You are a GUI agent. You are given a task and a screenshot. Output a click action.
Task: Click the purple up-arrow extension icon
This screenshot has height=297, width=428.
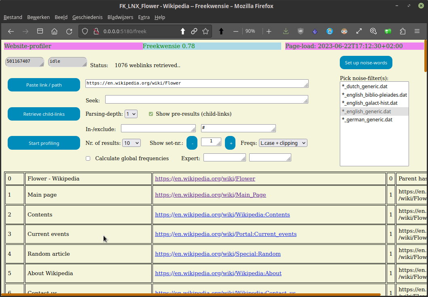(x=315, y=32)
